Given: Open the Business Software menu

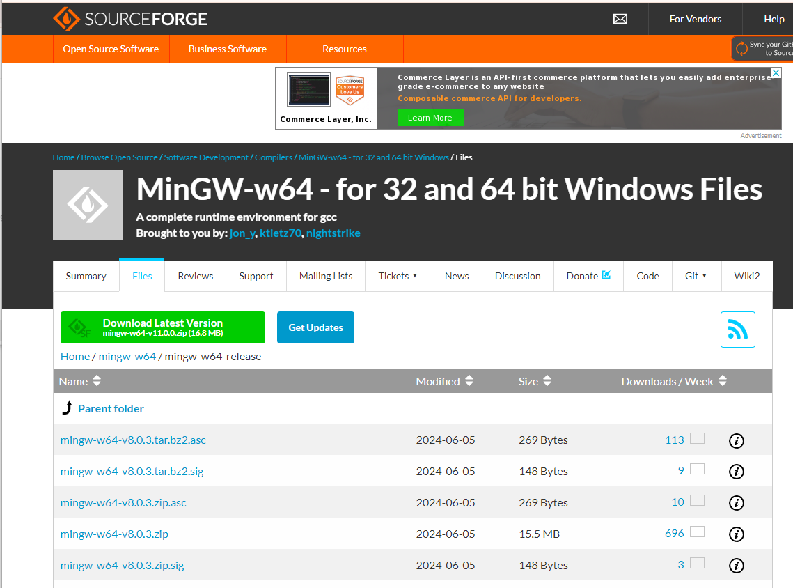Looking at the screenshot, I should pyautogui.click(x=228, y=49).
